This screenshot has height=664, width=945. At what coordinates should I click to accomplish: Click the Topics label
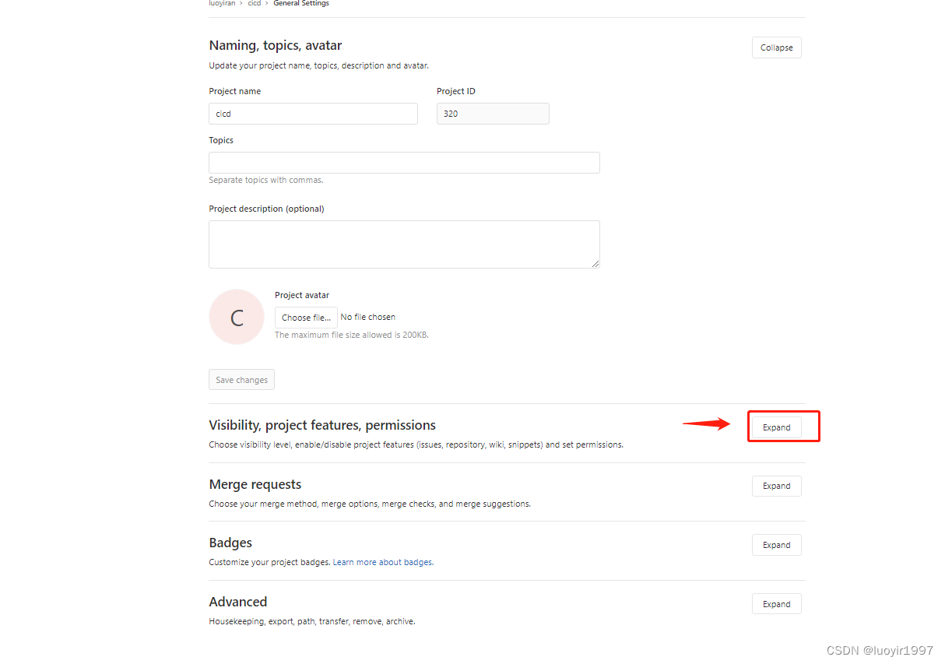click(x=221, y=140)
